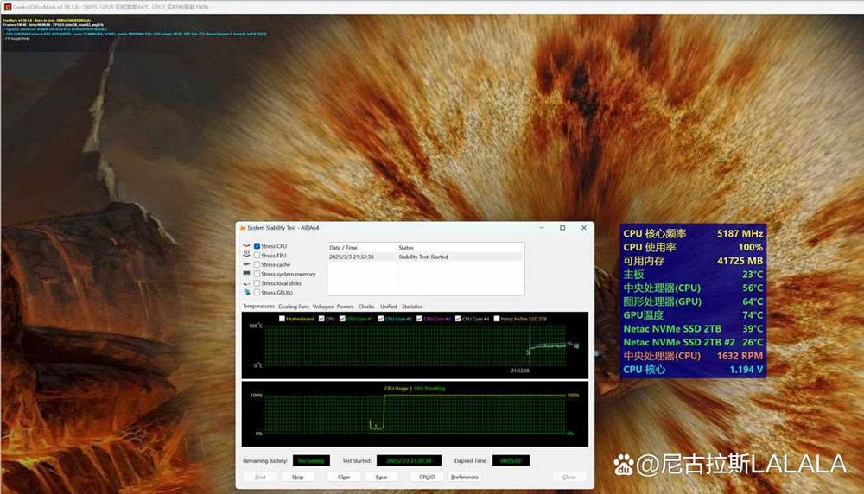Screen dimensions: 864x494
Task: Click the CPU chip icon beside Stress CPU
Action: (x=247, y=246)
